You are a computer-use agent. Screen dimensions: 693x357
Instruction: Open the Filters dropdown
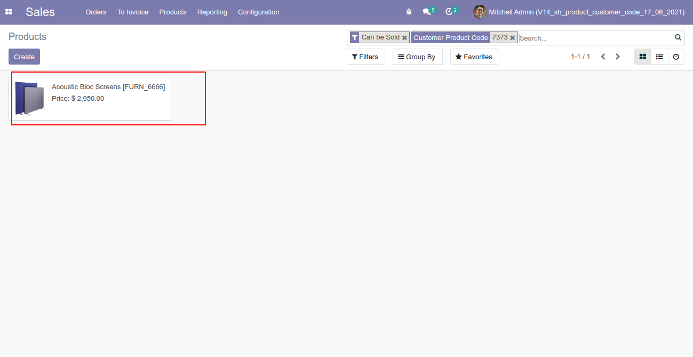366,57
